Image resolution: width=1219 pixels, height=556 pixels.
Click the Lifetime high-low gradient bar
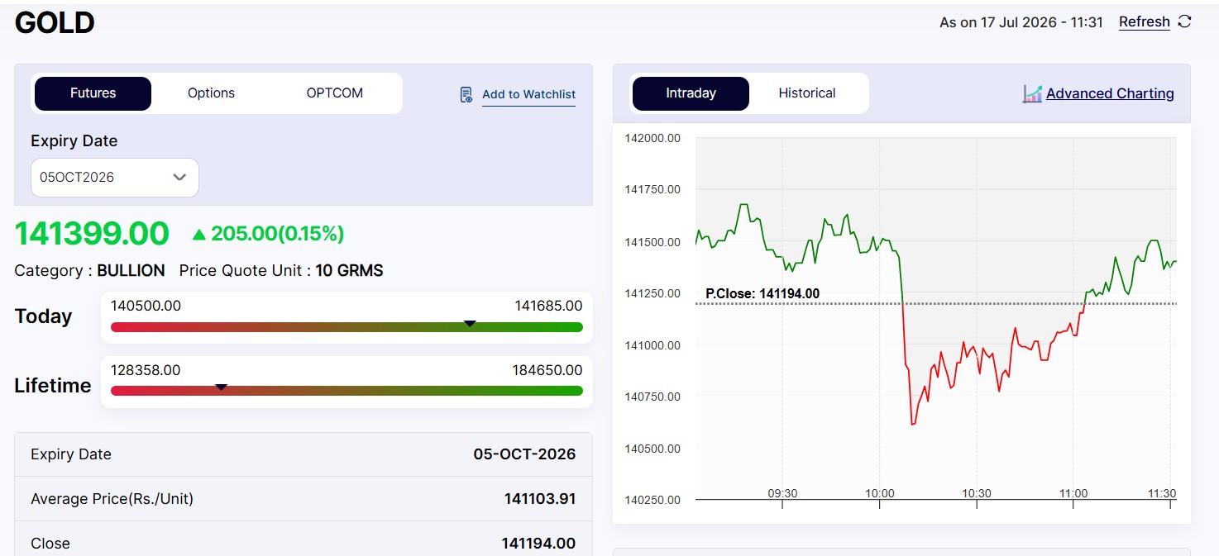(347, 391)
